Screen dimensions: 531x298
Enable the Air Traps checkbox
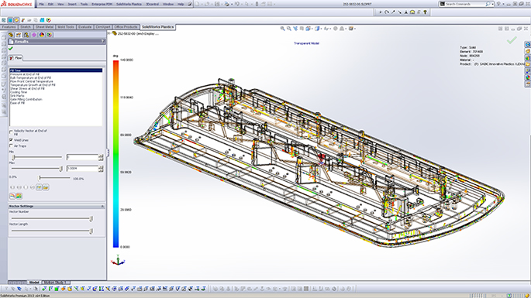11,146
